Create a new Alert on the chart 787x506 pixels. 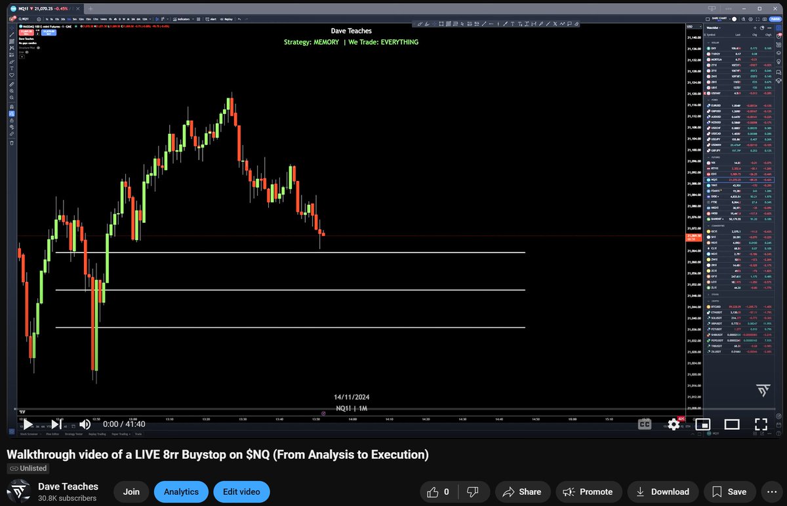click(x=211, y=20)
